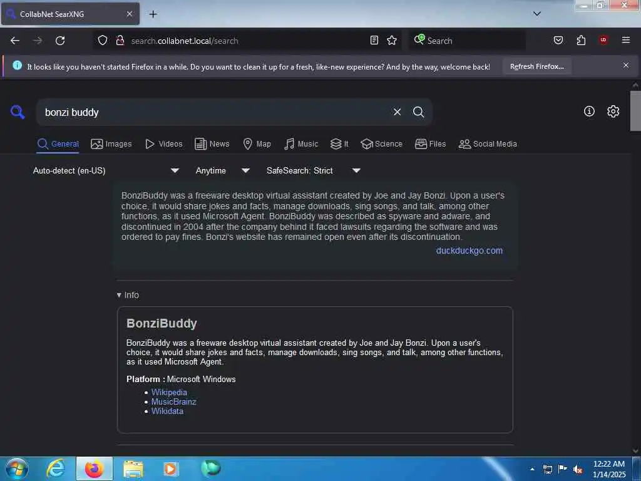Open Windows Media Player from taskbar
641x481 pixels.
click(171, 469)
